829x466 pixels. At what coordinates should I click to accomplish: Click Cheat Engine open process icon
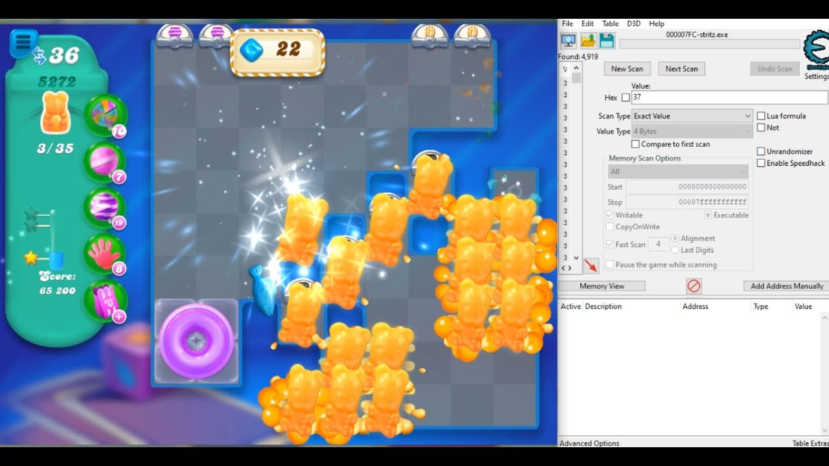(568, 41)
